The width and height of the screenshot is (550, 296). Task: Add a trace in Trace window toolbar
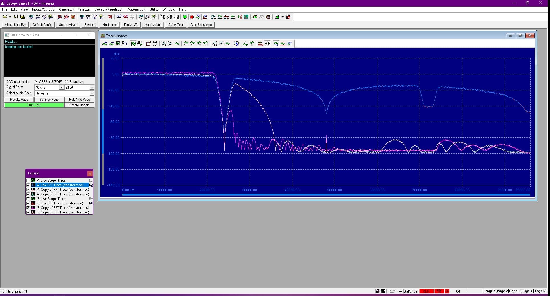105,44
